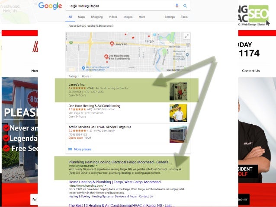Open the Rating filter dropdown
Screen dimensions: 276x207
coord(74,76)
